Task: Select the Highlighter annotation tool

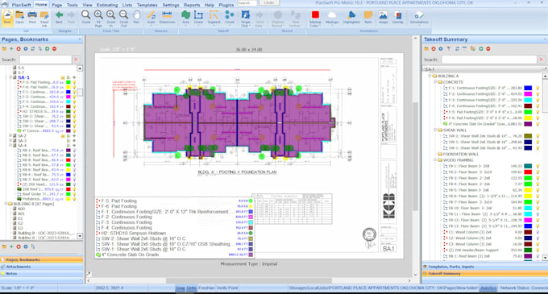Action: 351,17
